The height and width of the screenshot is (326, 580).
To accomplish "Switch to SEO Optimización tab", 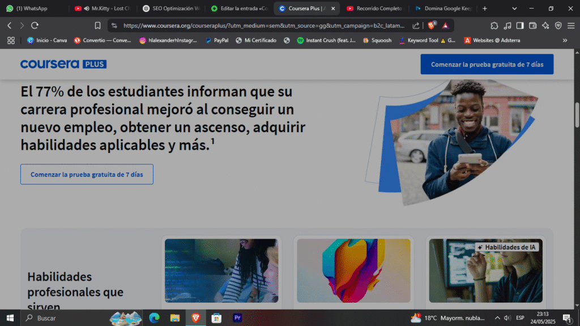I will point(172,8).
